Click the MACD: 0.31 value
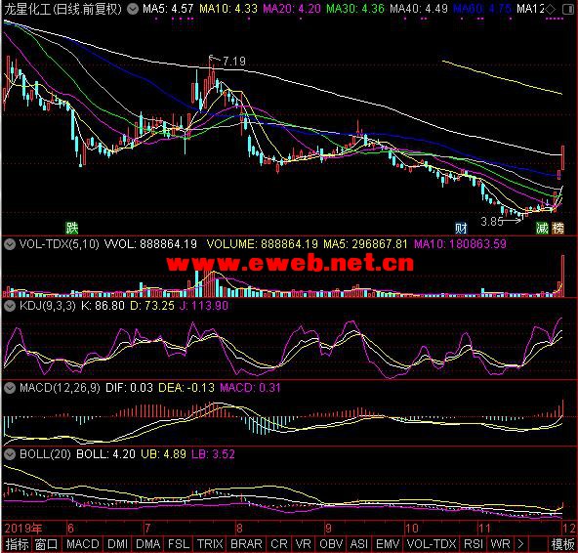The image size is (578, 553). [x=250, y=387]
